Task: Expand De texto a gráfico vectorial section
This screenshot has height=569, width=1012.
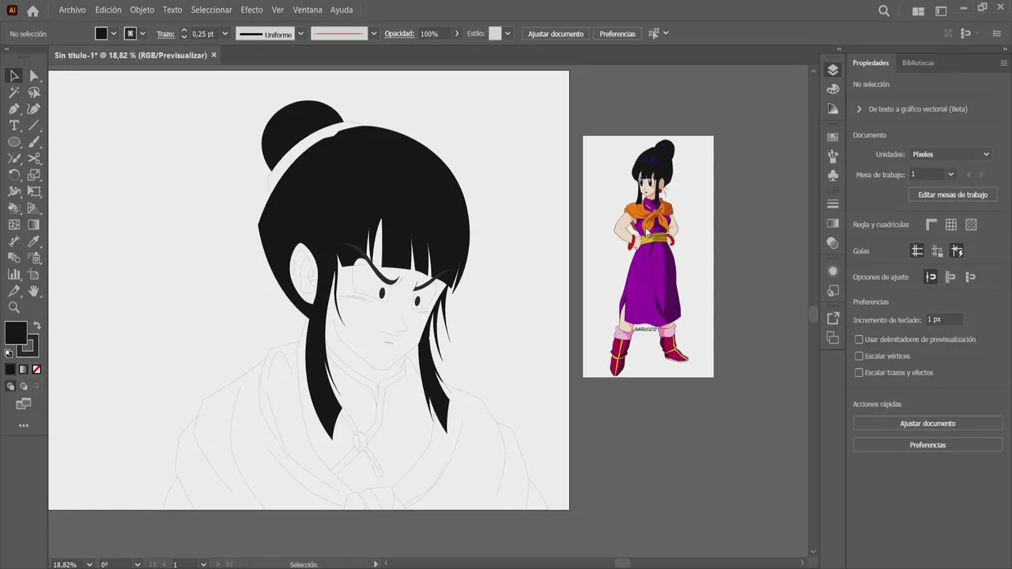Action: [x=859, y=109]
